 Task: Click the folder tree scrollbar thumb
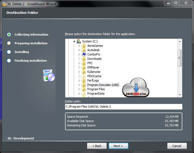[180, 58]
